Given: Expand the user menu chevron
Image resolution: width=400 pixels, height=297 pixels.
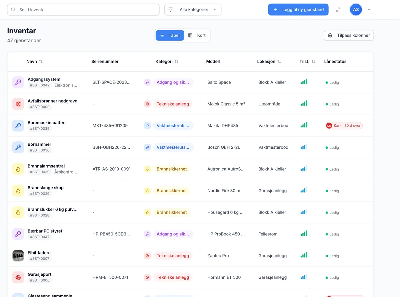Looking at the screenshot, I should [x=369, y=10].
